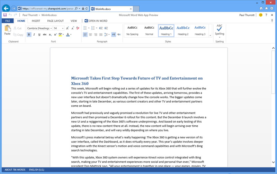
Task: Switch to the VIEW tab
Action: point(74,21)
